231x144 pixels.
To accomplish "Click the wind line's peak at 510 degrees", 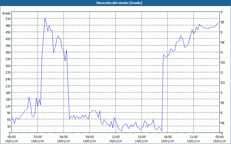I will 45,18.
